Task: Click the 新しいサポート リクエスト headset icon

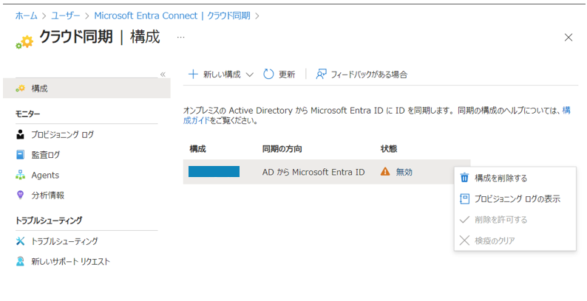Action: point(20,261)
